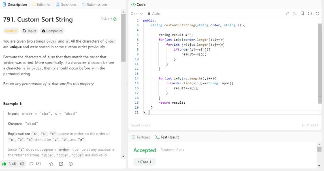Screen dimensions: 324x171
Task: Click the green thumbs-up like icon
Action: (x=4, y=164)
